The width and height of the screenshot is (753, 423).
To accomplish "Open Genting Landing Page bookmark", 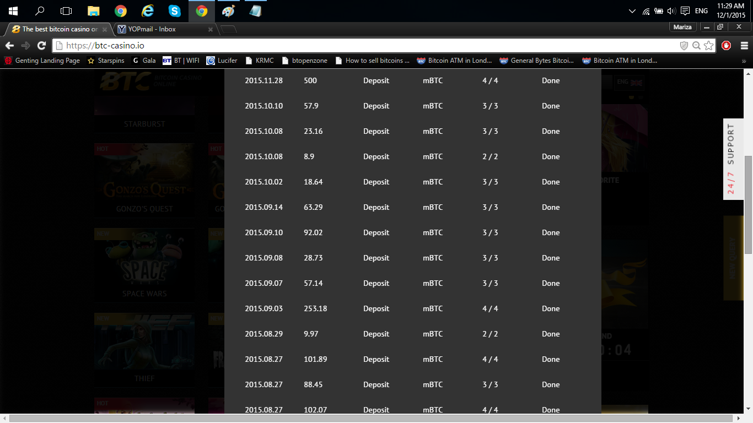I will (42, 61).
